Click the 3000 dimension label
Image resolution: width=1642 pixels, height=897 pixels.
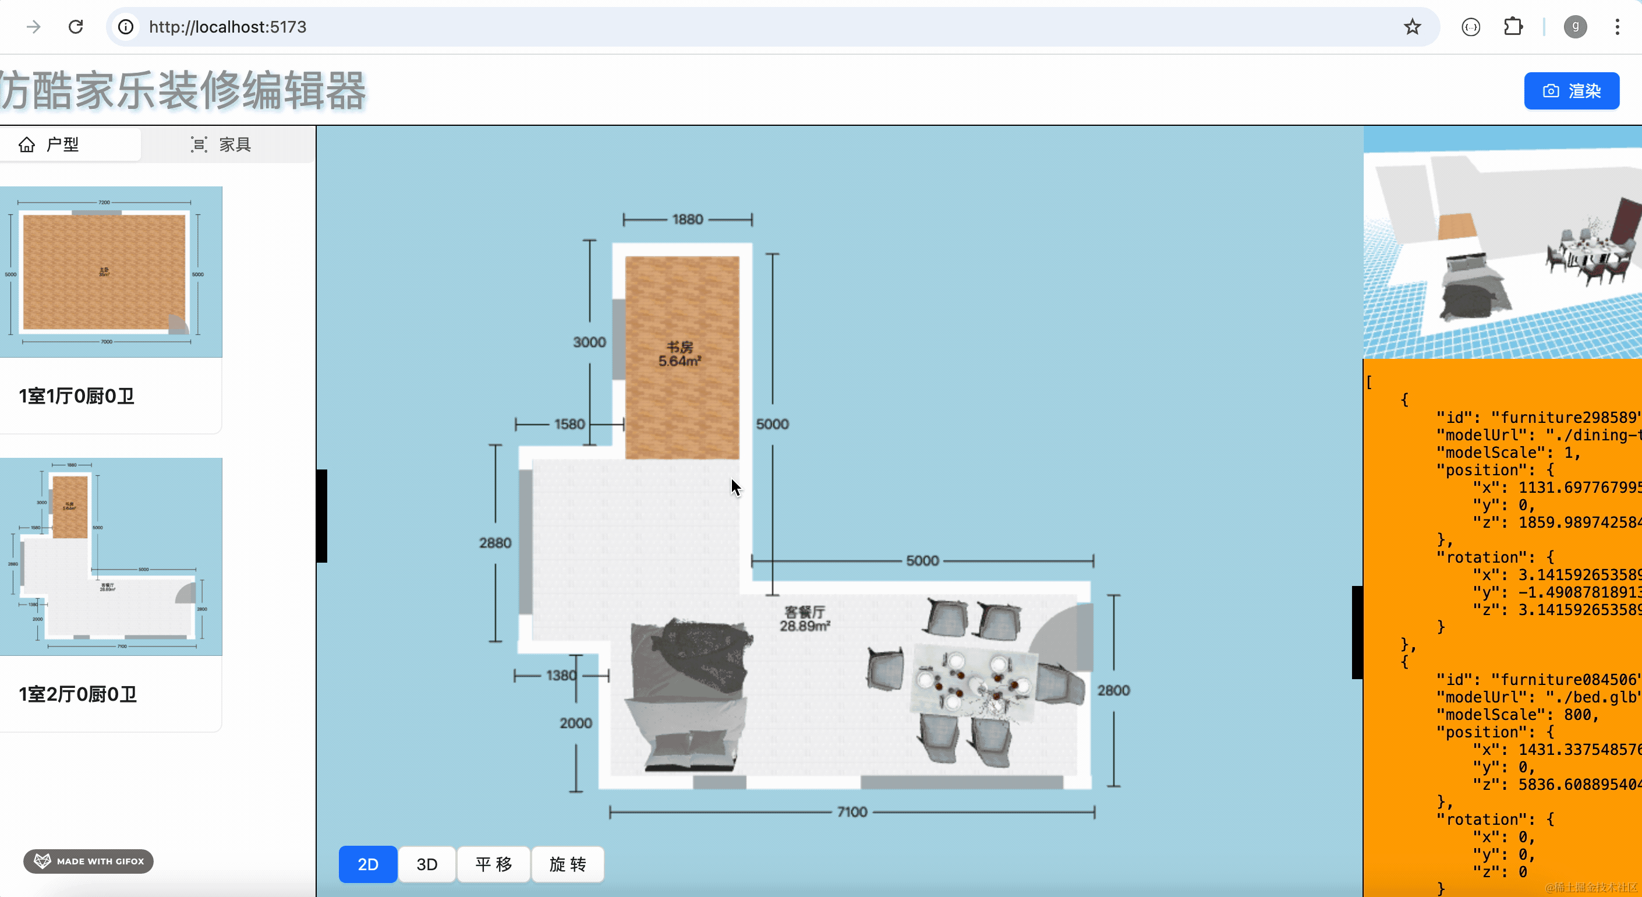pos(590,342)
